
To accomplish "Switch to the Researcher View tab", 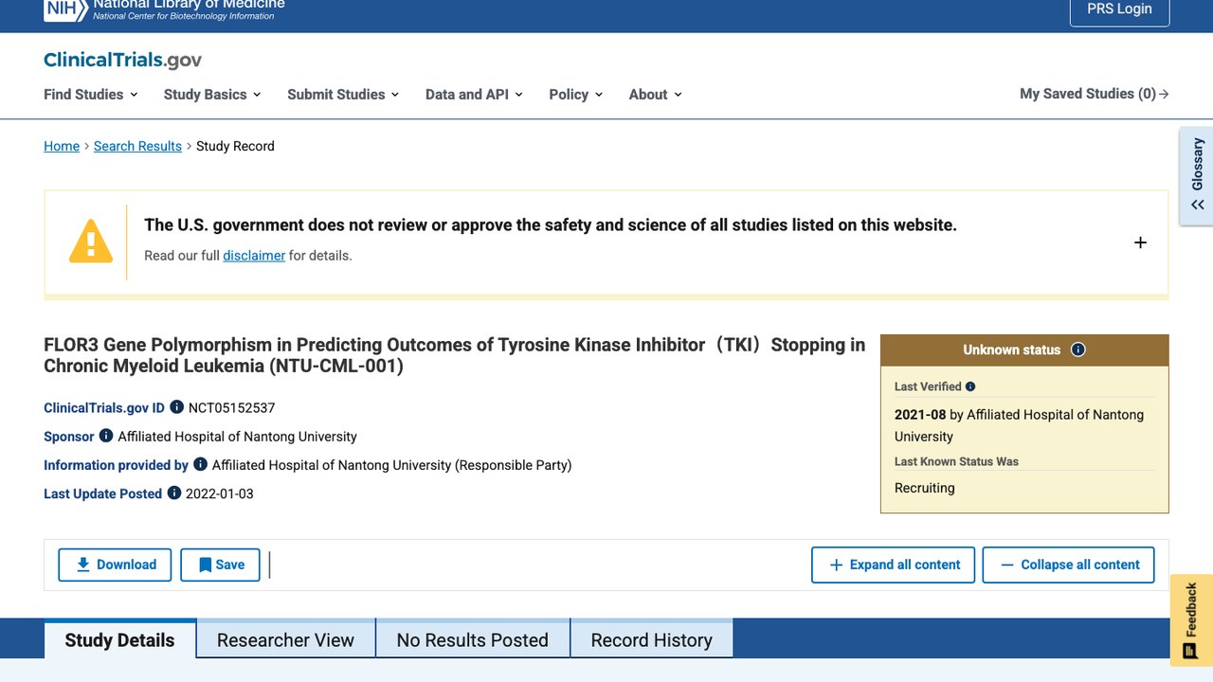I will point(285,639).
